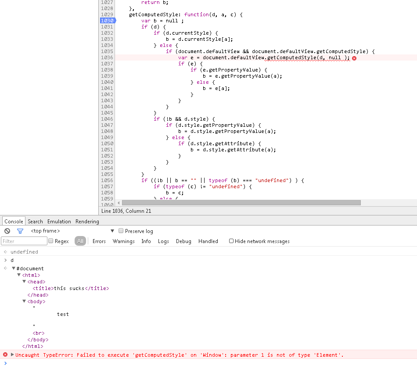The width and height of the screenshot is (417, 376).
Task: Click line number 1046 in the gutter
Action: click(107, 119)
